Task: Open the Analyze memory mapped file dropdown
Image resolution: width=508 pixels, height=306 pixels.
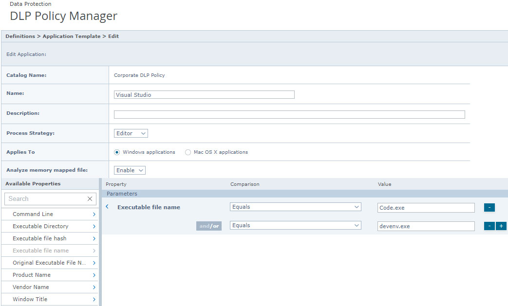Action: pyautogui.click(x=129, y=170)
